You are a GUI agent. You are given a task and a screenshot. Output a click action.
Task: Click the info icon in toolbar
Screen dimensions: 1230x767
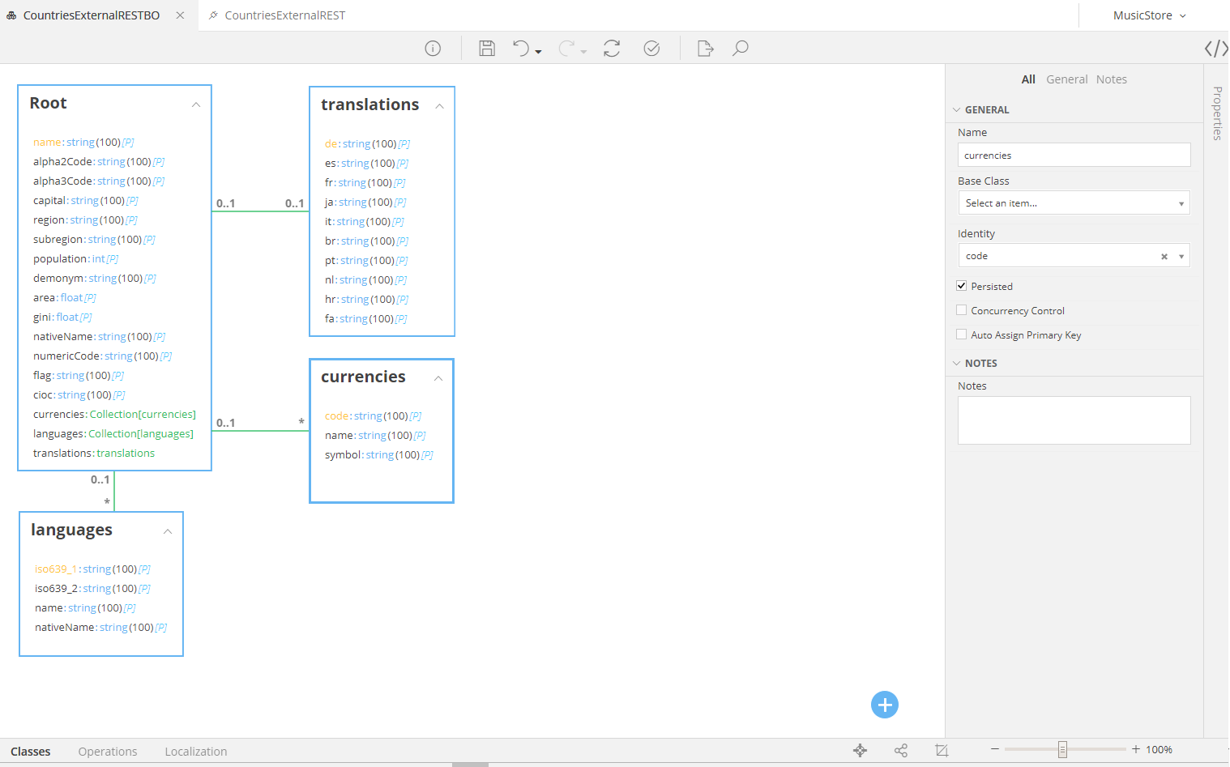pyautogui.click(x=433, y=49)
